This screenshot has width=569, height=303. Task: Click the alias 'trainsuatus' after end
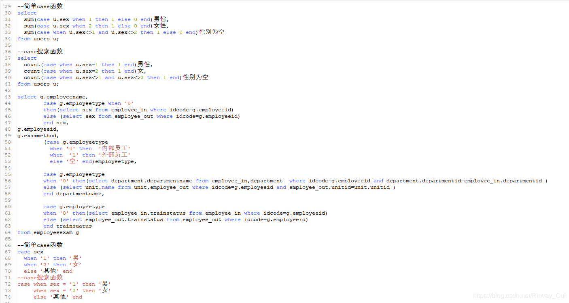tap(74, 226)
